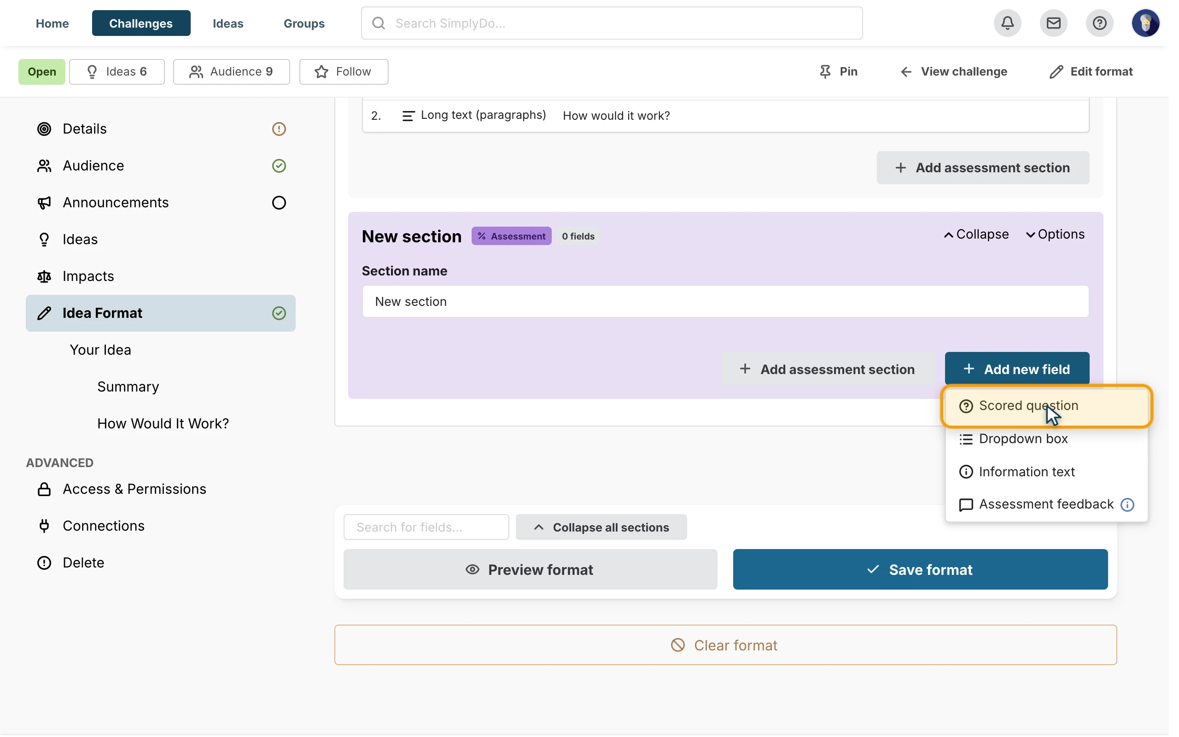This screenshot has width=1179, height=737.
Task: Switch to the Ideas top navigation tab
Action: [228, 23]
